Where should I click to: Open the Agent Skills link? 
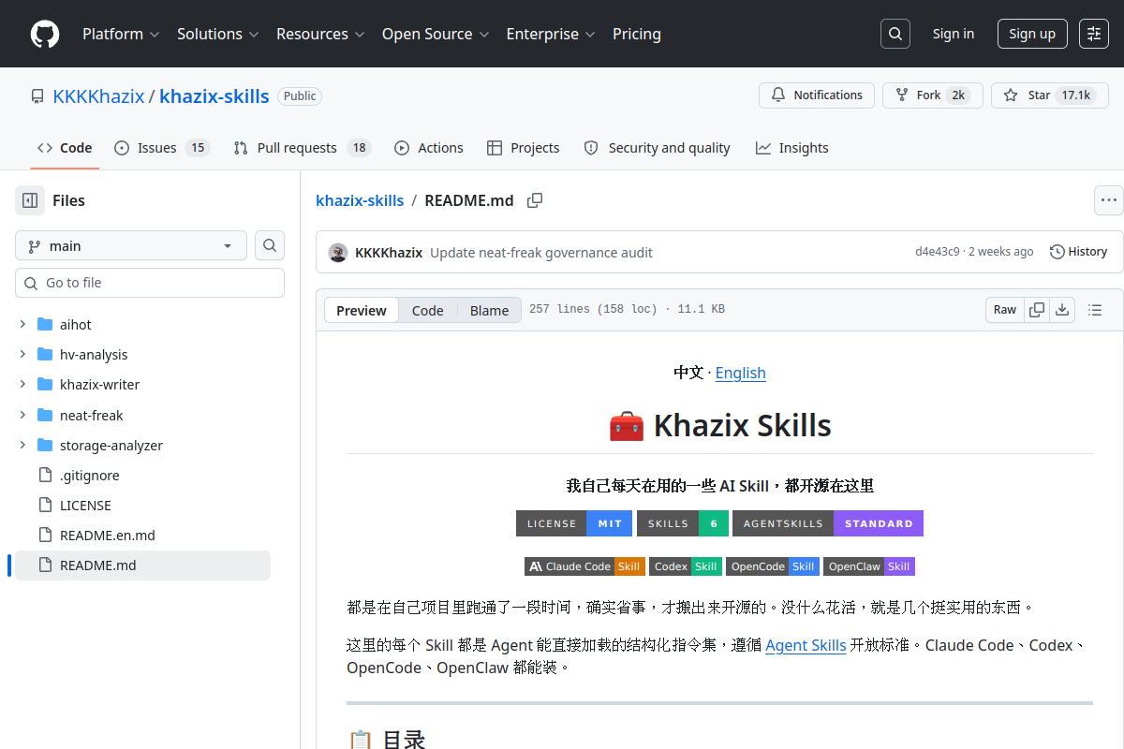click(806, 645)
